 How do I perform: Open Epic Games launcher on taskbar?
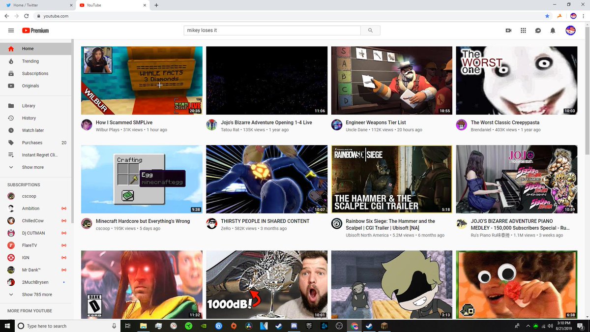(309, 326)
